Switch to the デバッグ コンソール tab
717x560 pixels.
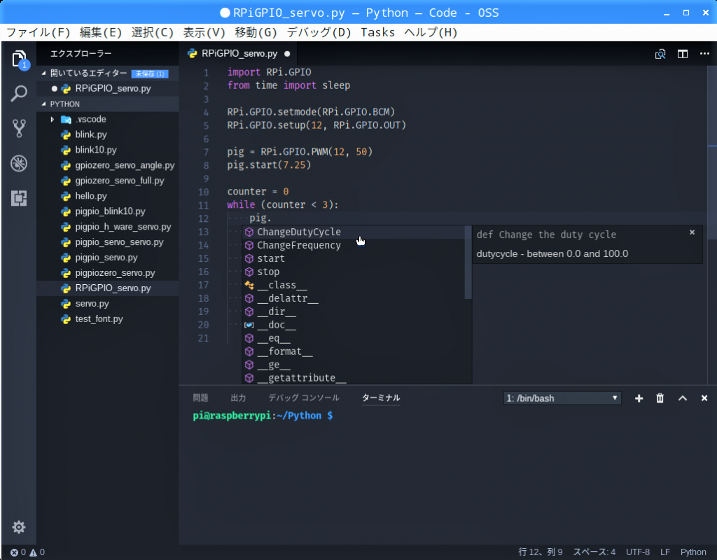click(x=304, y=398)
